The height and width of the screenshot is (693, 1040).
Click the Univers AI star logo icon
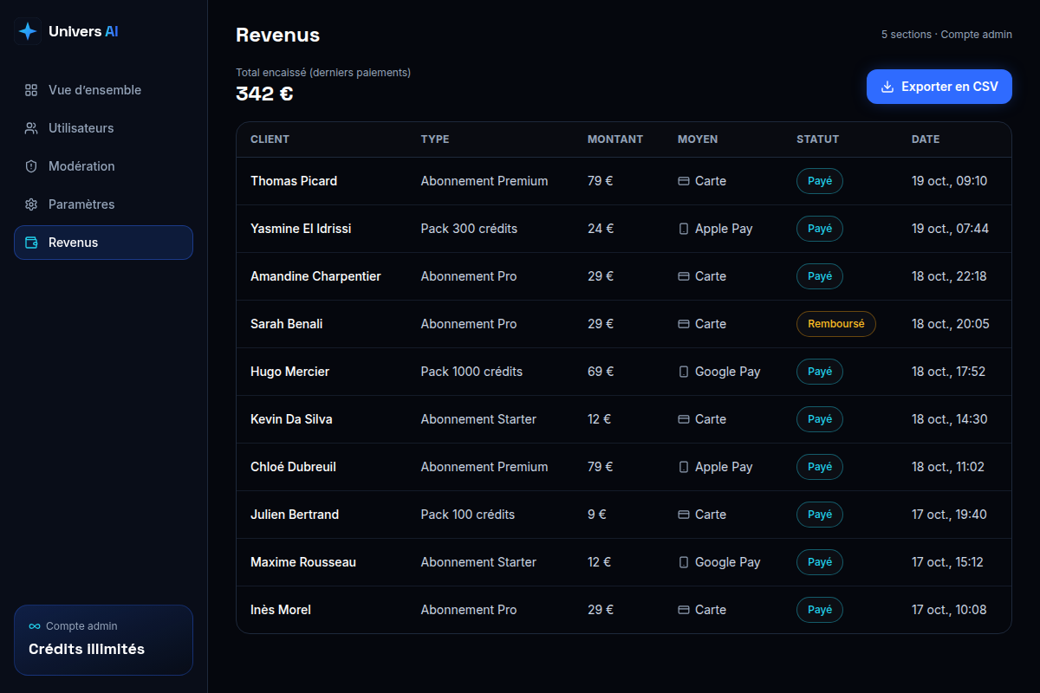(x=28, y=31)
